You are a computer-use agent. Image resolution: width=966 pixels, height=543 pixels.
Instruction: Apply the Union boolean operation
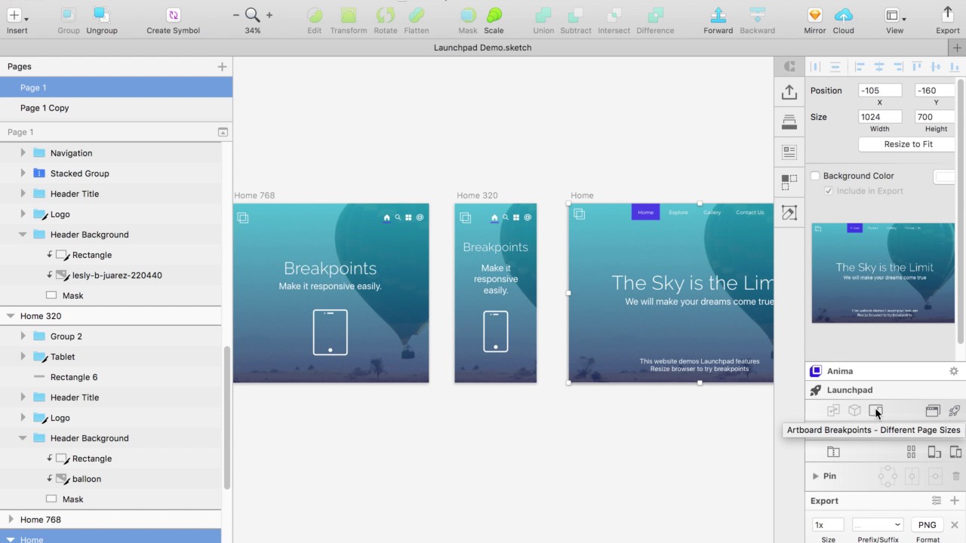543,17
